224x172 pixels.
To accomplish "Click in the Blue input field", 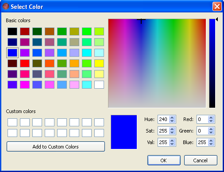I will 202,142.
